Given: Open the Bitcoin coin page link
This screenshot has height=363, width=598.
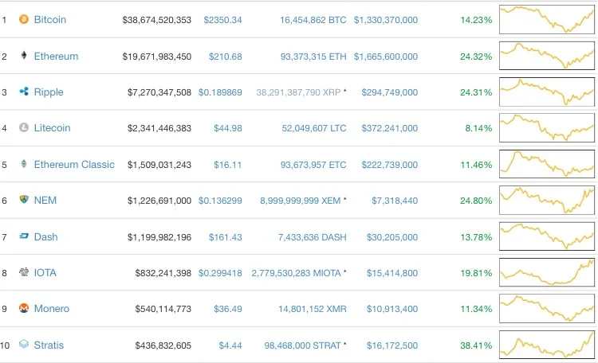Looking at the screenshot, I should point(50,19).
